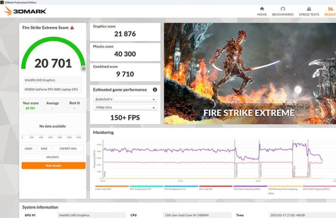Click the app icon in the title bar
This screenshot has height=218, width=336.
2,2
